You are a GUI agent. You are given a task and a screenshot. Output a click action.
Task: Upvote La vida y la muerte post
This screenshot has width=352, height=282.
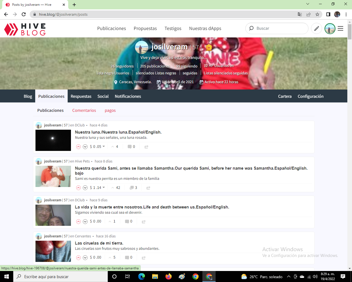[78, 221]
